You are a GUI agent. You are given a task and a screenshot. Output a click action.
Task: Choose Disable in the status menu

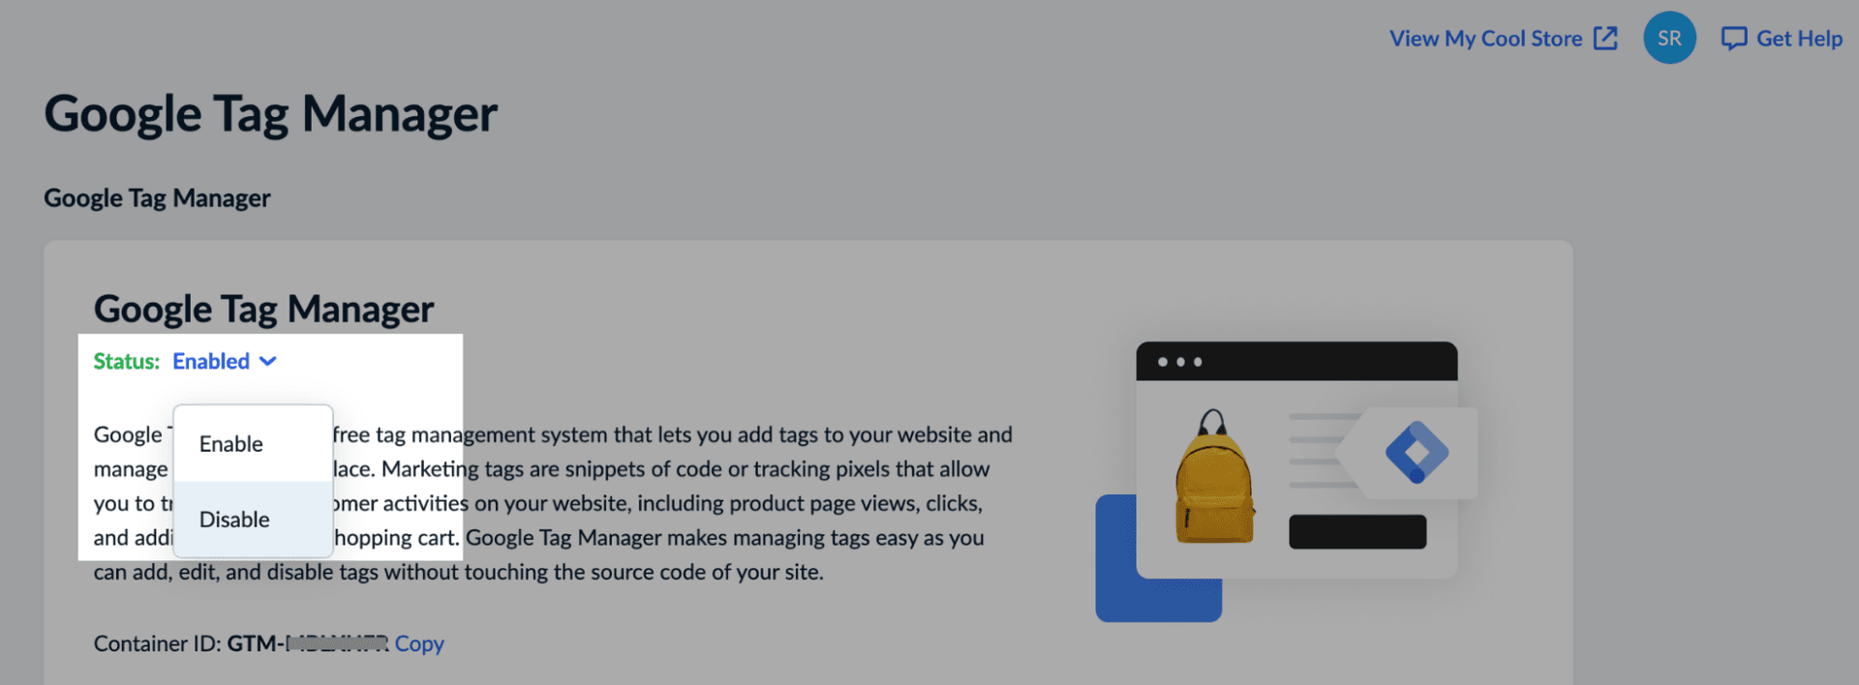coord(253,520)
